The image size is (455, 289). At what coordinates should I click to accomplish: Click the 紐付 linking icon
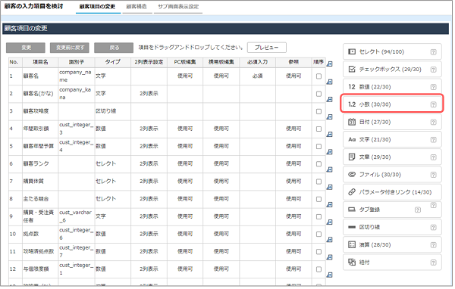352,263
